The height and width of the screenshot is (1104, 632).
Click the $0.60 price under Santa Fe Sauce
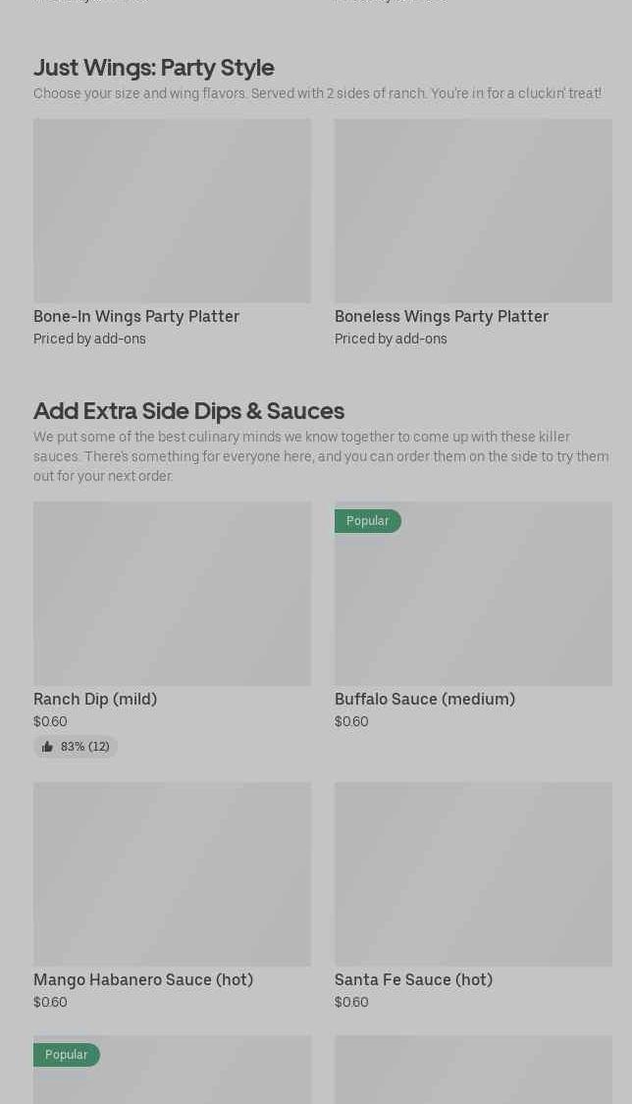351,1002
